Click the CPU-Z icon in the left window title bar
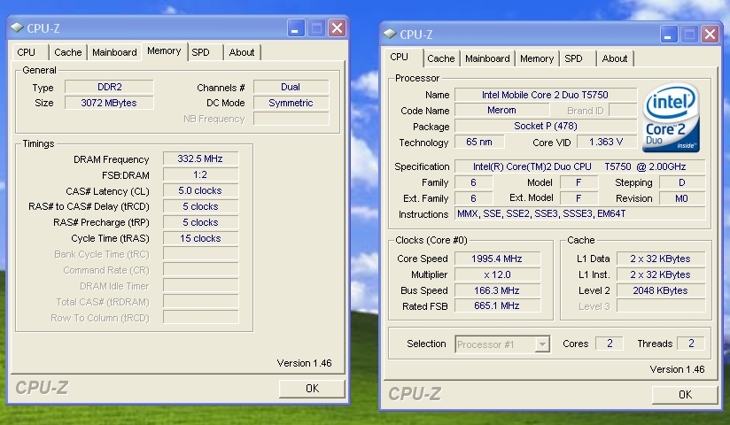This screenshot has width=730, height=425. pyautogui.click(x=17, y=28)
